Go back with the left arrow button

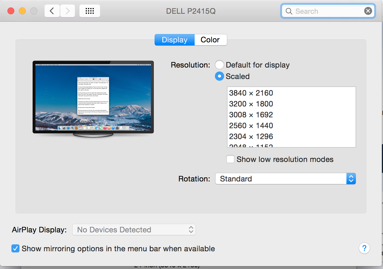click(52, 11)
